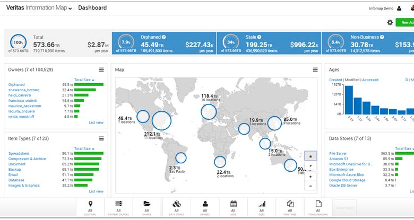Open the Infomap Demo user icon
Image resolution: width=414 pixels, height=220 pixels.
[399, 8]
